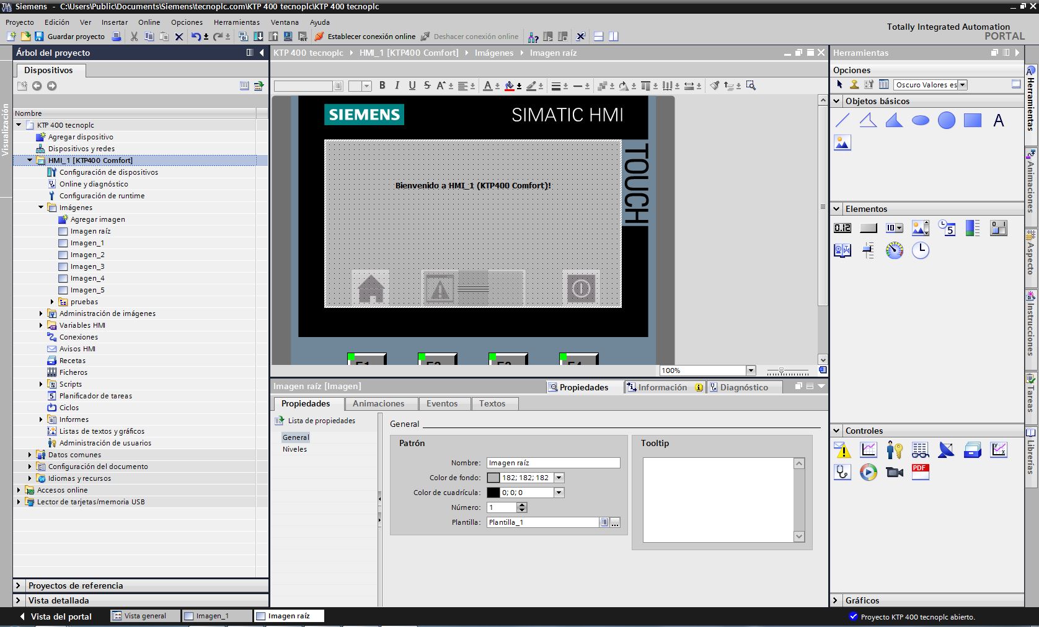Image resolution: width=1039 pixels, height=627 pixels.
Task: Select the Camera view control
Action: [x=895, y=472]
